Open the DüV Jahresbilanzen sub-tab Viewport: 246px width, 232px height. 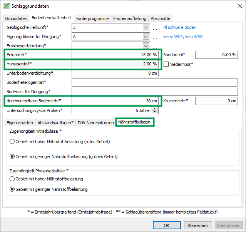click(x=95, y=123)
